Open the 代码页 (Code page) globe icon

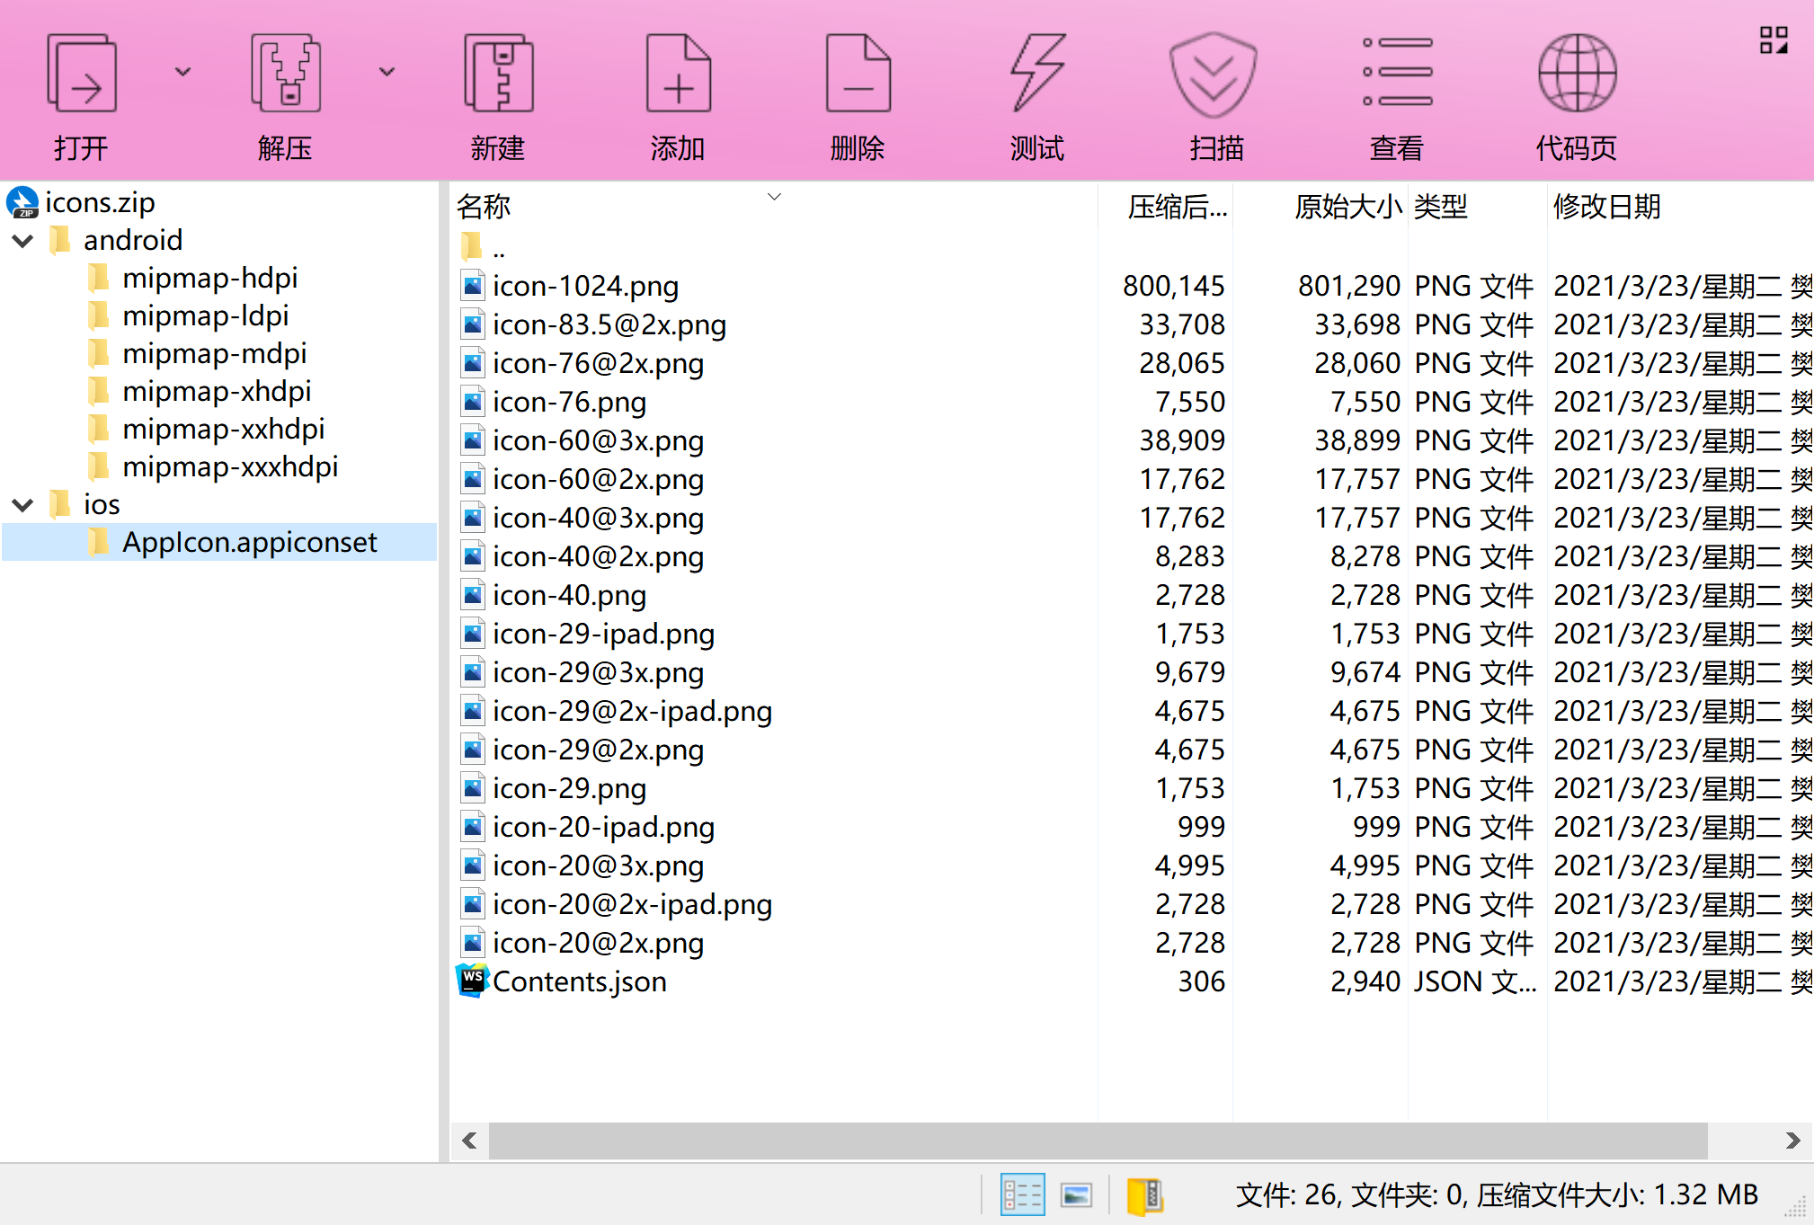[x=1577, y=75]
